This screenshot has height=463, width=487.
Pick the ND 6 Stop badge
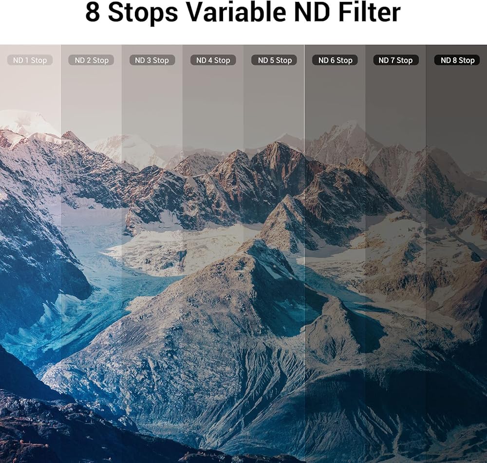tap(335, 60)
